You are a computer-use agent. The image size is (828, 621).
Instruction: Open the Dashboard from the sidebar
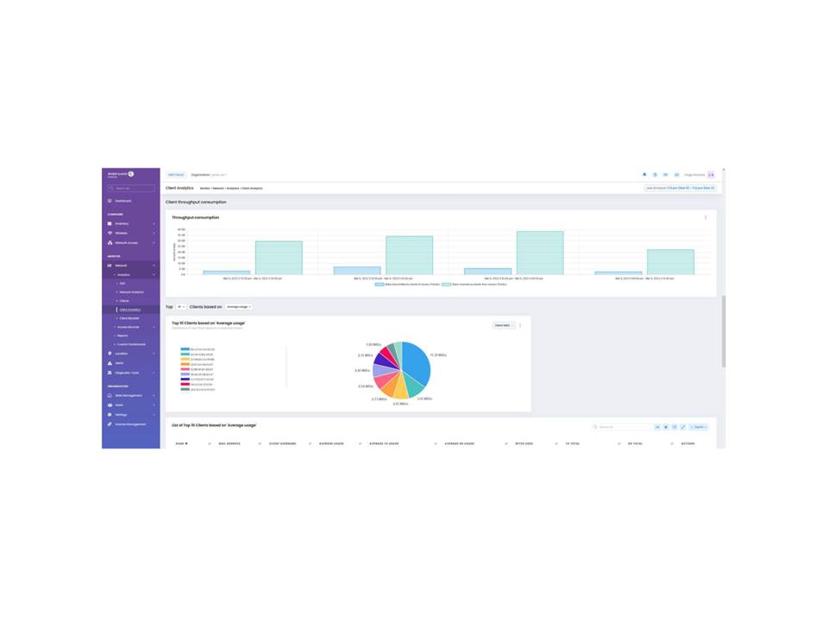[x=123, y=201]
